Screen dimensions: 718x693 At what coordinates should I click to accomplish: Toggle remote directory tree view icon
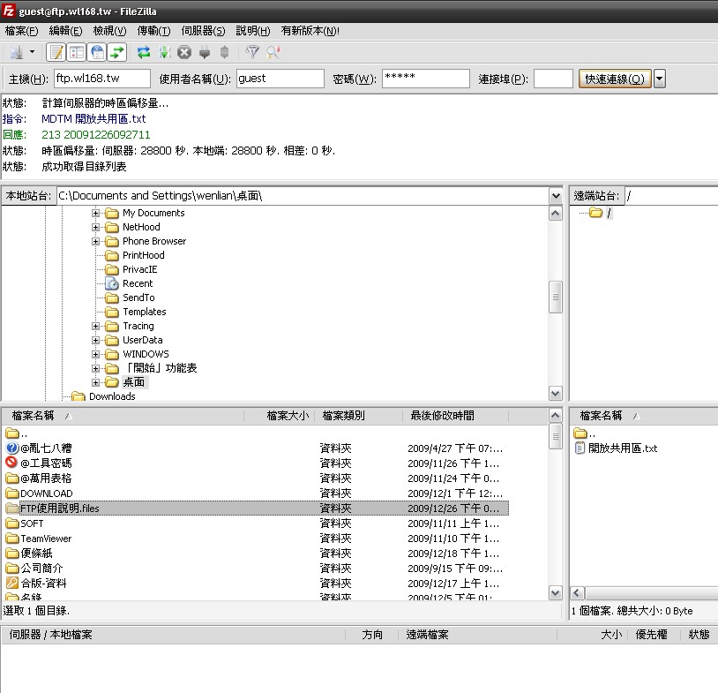(x=97, y=52)
